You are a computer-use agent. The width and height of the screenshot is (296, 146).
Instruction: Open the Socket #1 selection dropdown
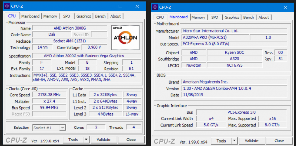tap(49, 128)
